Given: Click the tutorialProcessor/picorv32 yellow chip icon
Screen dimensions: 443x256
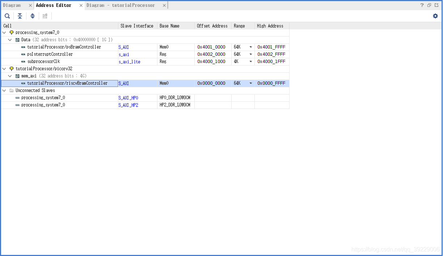Looking at the screenshot, I should [12, 69].
